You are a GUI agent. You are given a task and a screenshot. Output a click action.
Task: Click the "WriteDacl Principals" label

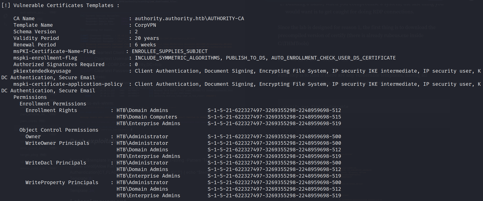(56, 163)
